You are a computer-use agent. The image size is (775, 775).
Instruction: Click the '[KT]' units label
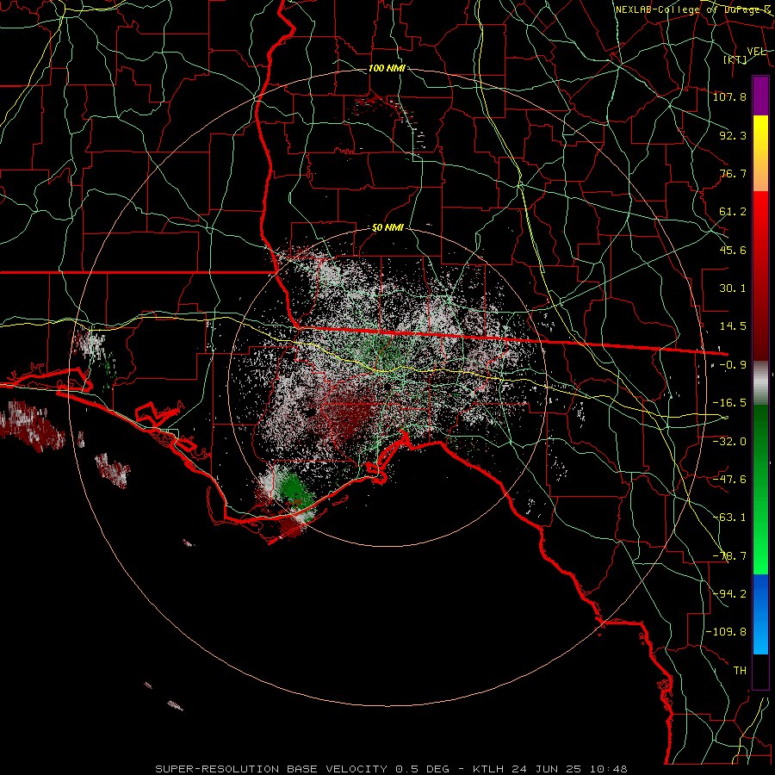point(735,59)
